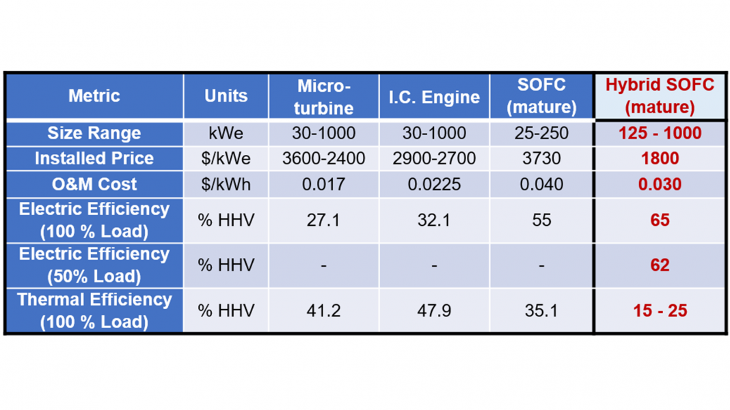Click the 0.0225 O&M cost cell
This screenshot has width=730, height=410.
(x=434, y=184)
